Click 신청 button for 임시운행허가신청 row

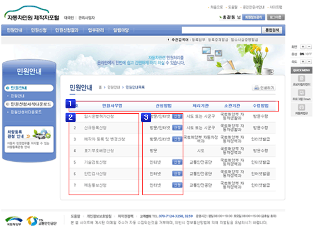[x=177, y=116]
